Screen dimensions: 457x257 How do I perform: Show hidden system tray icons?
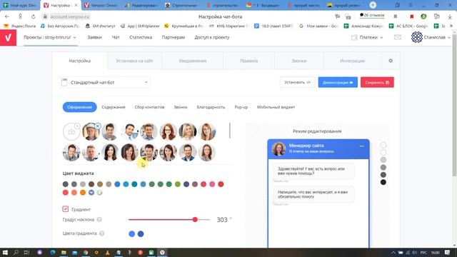393,252
